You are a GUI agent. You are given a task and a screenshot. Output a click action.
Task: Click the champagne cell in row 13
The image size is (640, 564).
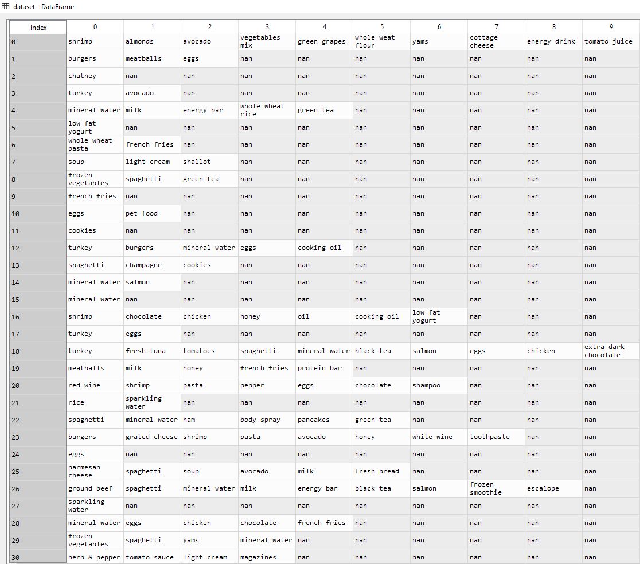143,265
